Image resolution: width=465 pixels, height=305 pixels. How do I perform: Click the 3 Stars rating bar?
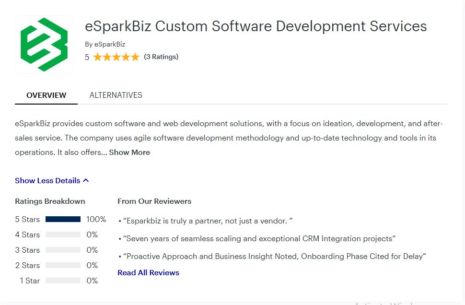63,250
